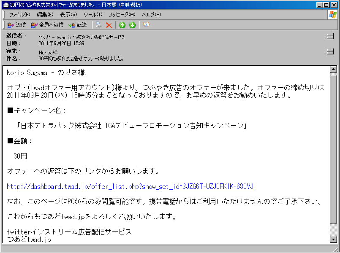Open the メッセージ(M) menu
340x253 pixels.
(122, 15)
